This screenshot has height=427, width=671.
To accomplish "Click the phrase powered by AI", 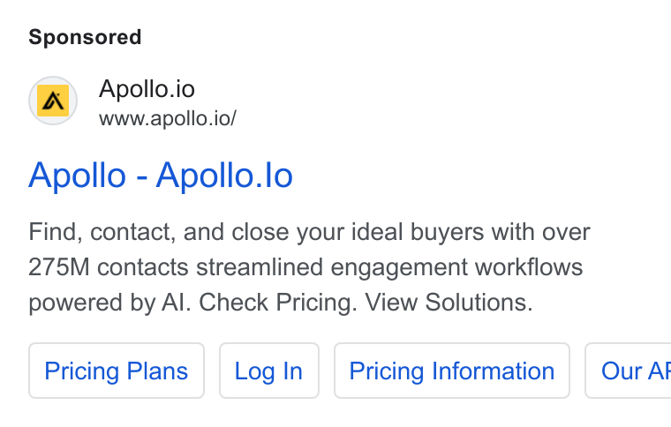I will point(109,303).
